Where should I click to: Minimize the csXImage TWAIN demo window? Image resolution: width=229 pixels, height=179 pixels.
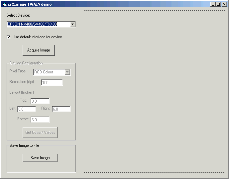tap(213, 4)
